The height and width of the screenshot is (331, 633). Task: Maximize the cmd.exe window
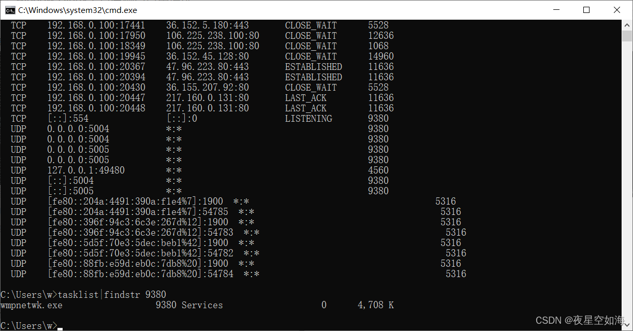pos(586,10)
